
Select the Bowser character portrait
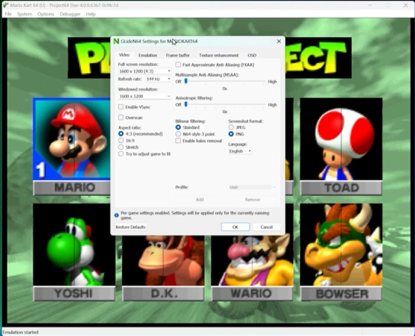341,244
